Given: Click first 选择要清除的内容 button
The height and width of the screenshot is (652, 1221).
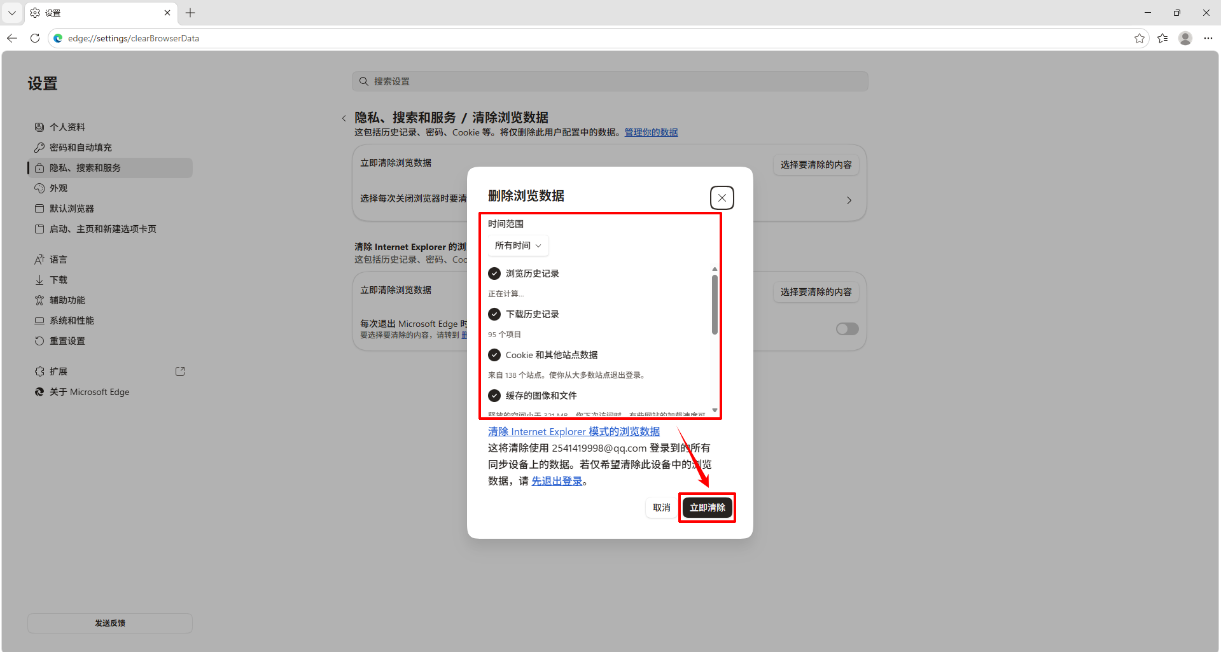Looking at the screenshot, I should [816, 165].
